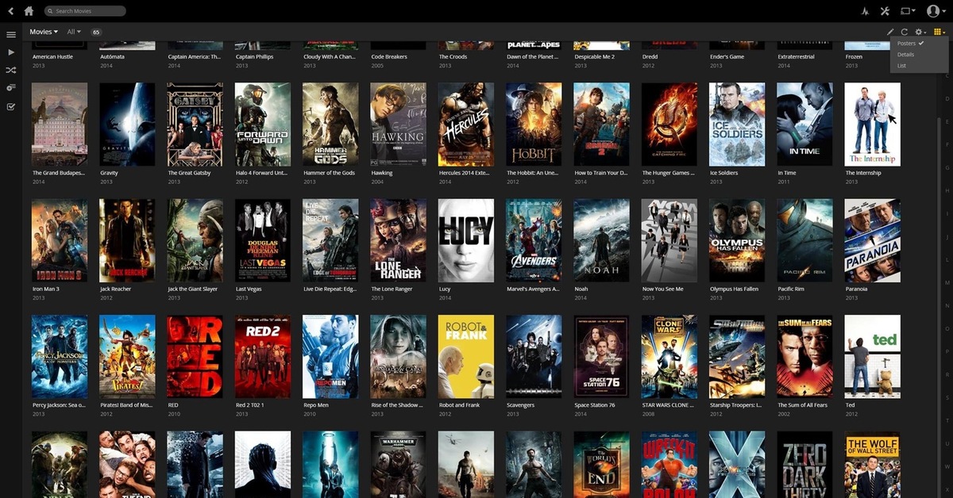Open the Gravity movie title link

coord(109,173)
